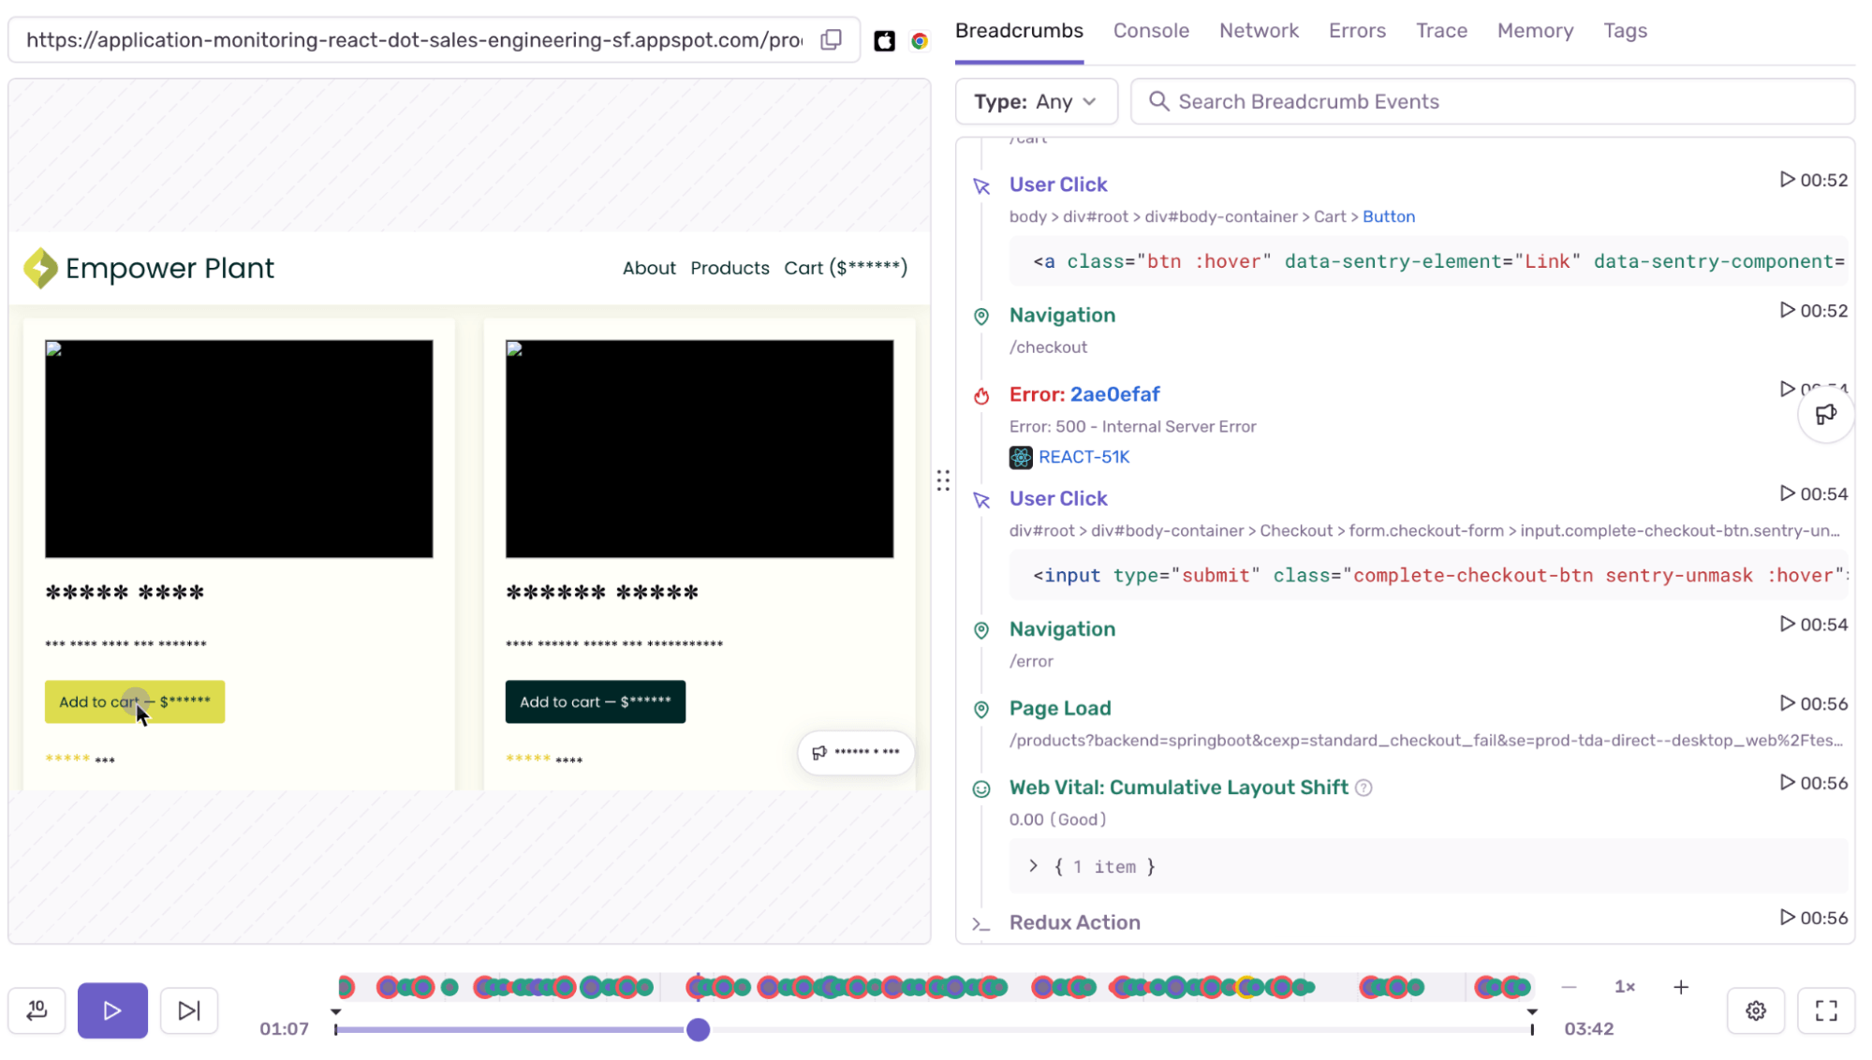Image resolution: width=1872 pixels, height=1060 pixels.
Task: Expand the { 1 item } details under Web Vital
Action: (x=1034, y=866)
